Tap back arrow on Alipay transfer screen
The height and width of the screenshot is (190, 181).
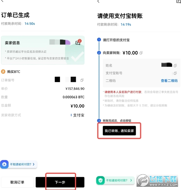pyautogui.click(x=99, y=1)
